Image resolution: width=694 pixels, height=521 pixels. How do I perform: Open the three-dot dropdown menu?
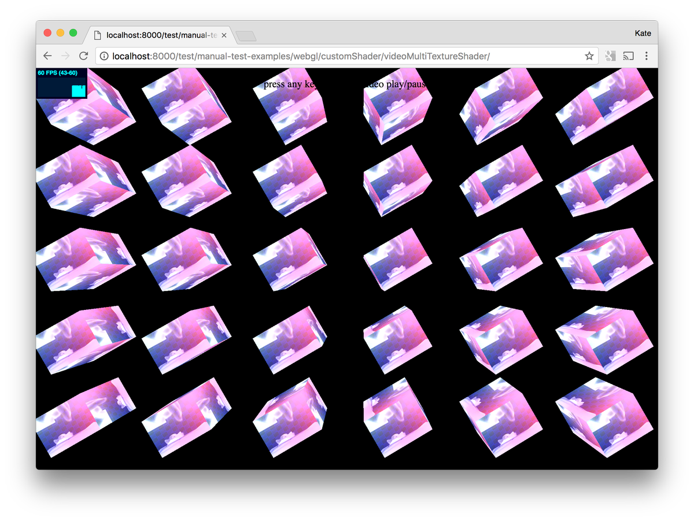647,56
